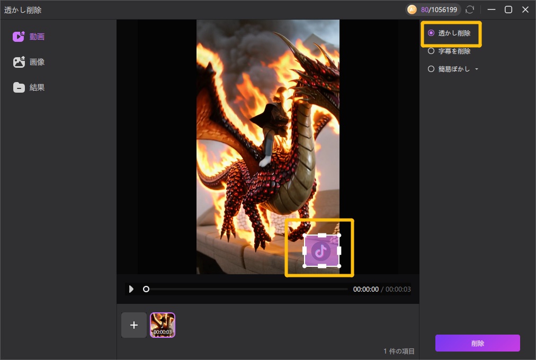This screenshot has height=360, width=536.
Task: Click the plus button to add a file
Action: (x=134, y=325)
